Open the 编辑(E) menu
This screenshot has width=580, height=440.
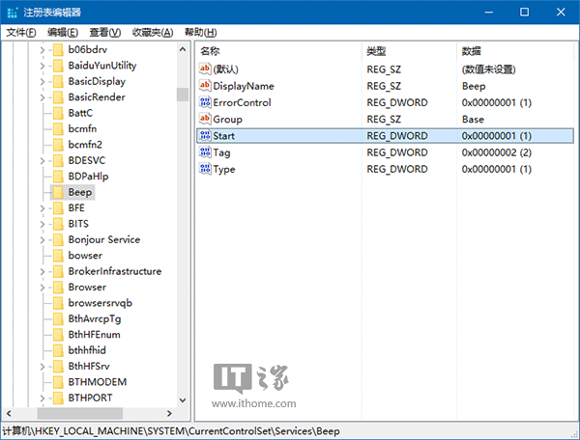63,33
